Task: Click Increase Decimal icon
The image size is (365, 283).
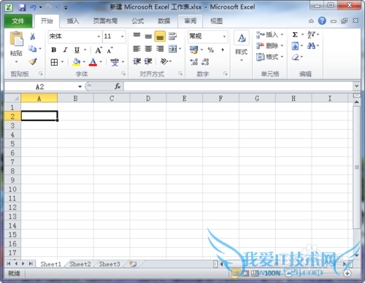Action: tap(193, 62)
